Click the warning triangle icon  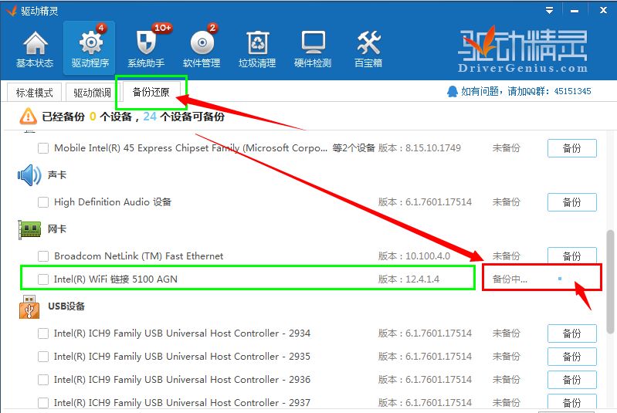[x=28, y=117]
